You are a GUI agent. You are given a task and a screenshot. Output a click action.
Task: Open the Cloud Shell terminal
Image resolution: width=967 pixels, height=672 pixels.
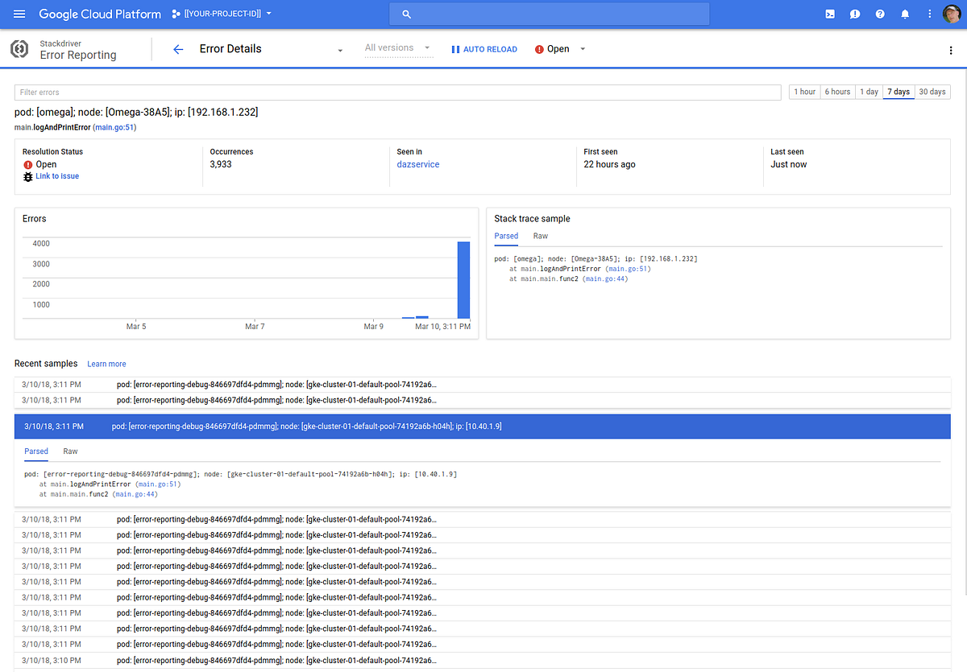(x=829, y=14)
